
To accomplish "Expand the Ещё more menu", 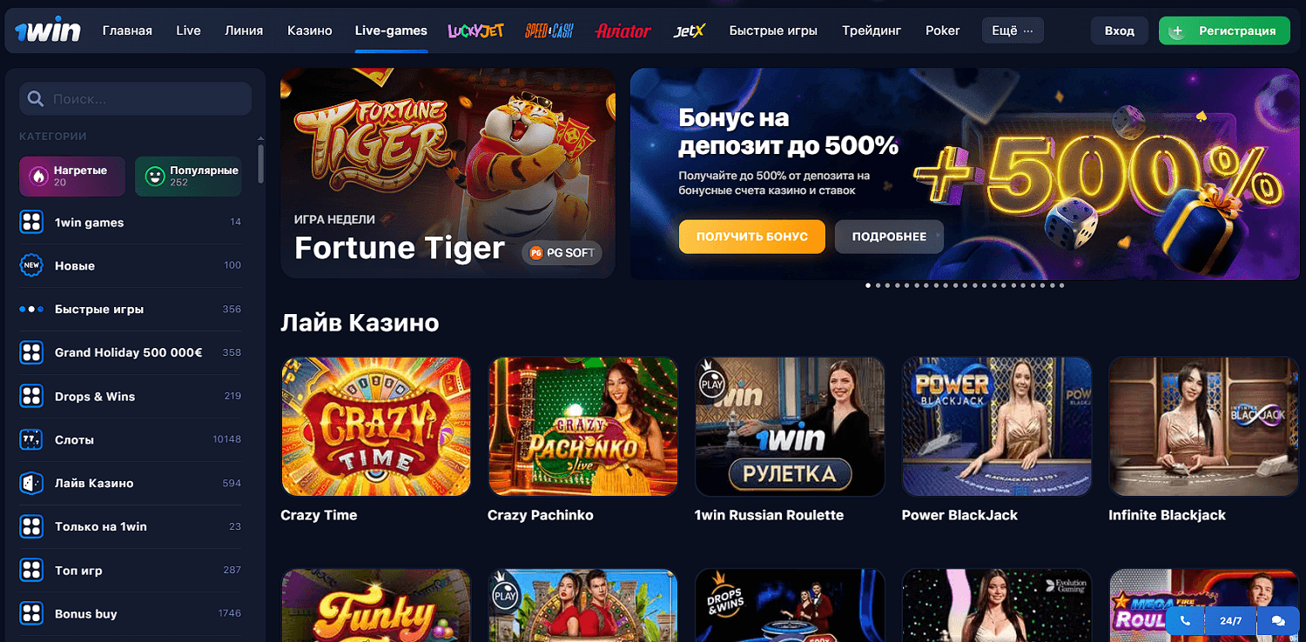I will coord(1012,30).
